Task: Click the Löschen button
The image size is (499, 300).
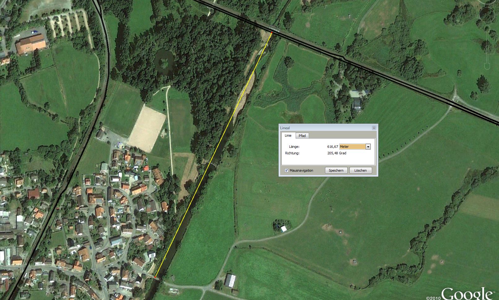Action: pos(360,170)
